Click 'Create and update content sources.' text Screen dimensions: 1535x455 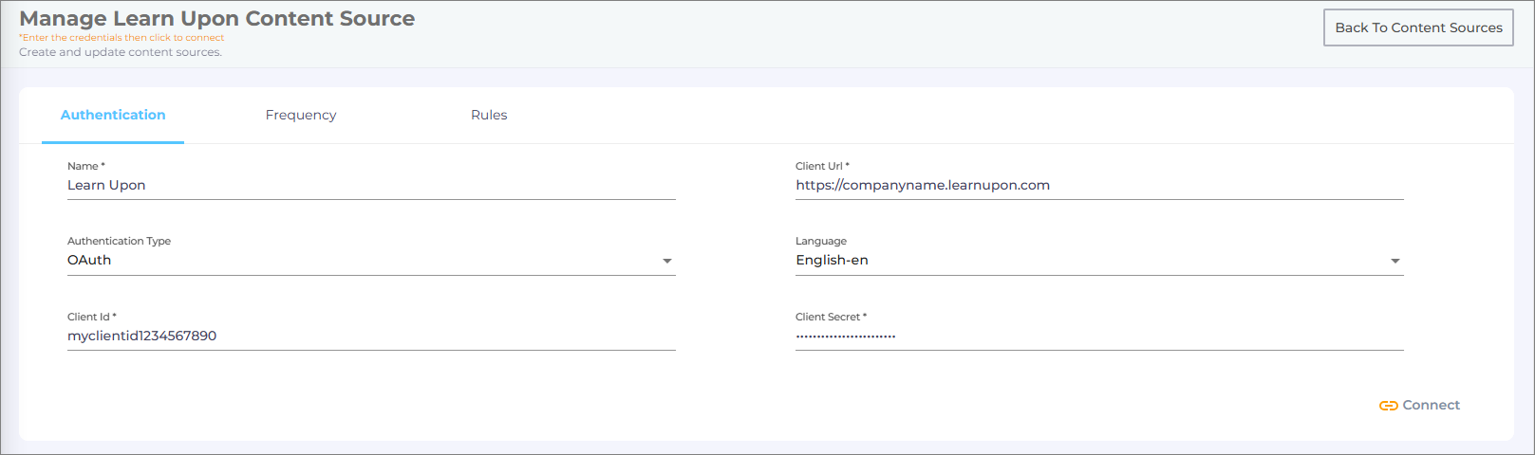coord(121,52)
